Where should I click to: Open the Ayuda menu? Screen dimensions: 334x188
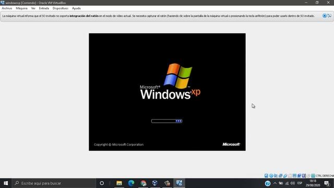click(x=76, y=8)
